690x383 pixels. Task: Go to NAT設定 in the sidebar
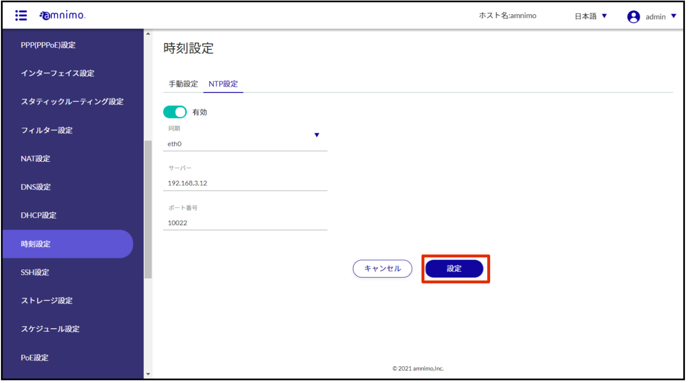coord(35,159)
